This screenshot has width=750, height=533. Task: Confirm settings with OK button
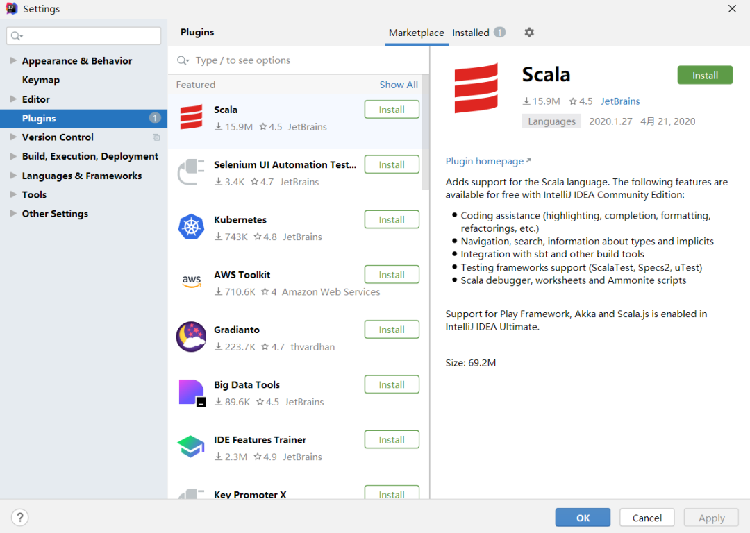(583, 518)
